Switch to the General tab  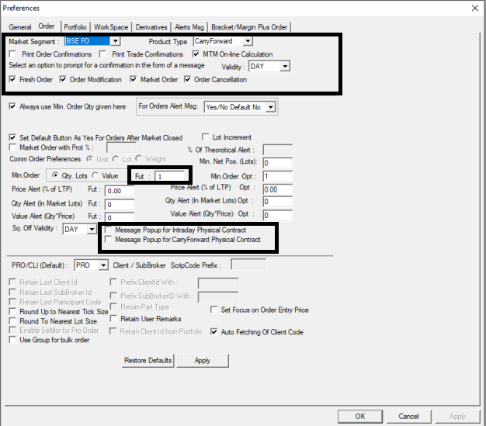coord(20,27)
